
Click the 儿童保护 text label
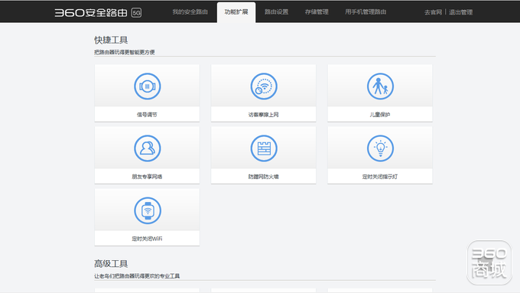(380, 115)
